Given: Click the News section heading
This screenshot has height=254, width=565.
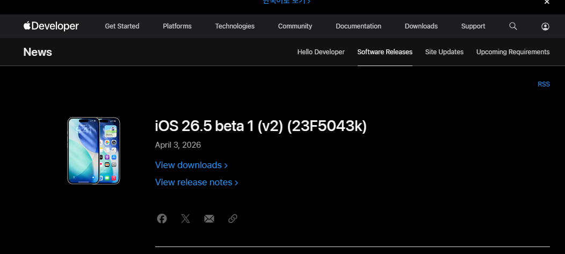Looking at the screenshot, I should (x=38, y=52).
